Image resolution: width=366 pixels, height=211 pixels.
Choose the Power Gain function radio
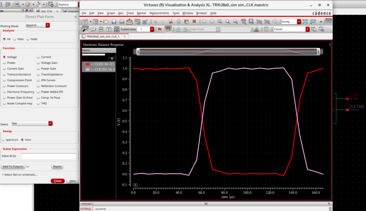pyautogui.click(x=38, y=68)
